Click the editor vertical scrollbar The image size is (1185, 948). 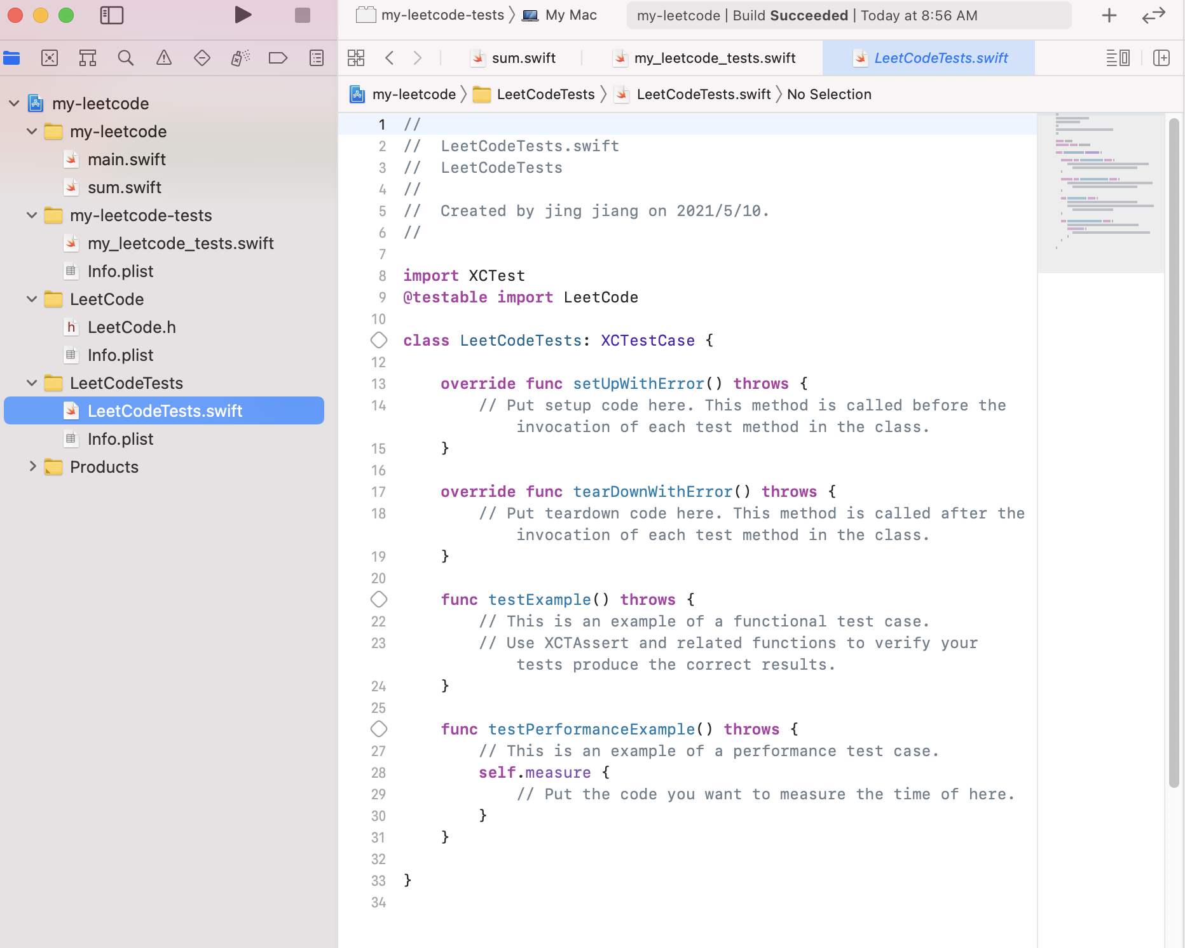[x=1174, y=452]
